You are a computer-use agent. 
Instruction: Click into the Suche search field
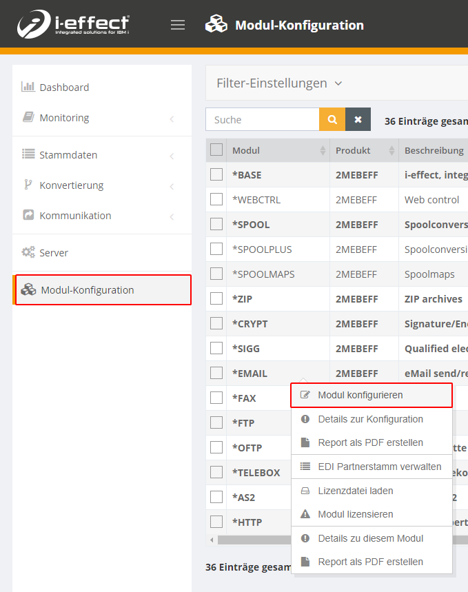pyautogui.click(x=263, y=119)
